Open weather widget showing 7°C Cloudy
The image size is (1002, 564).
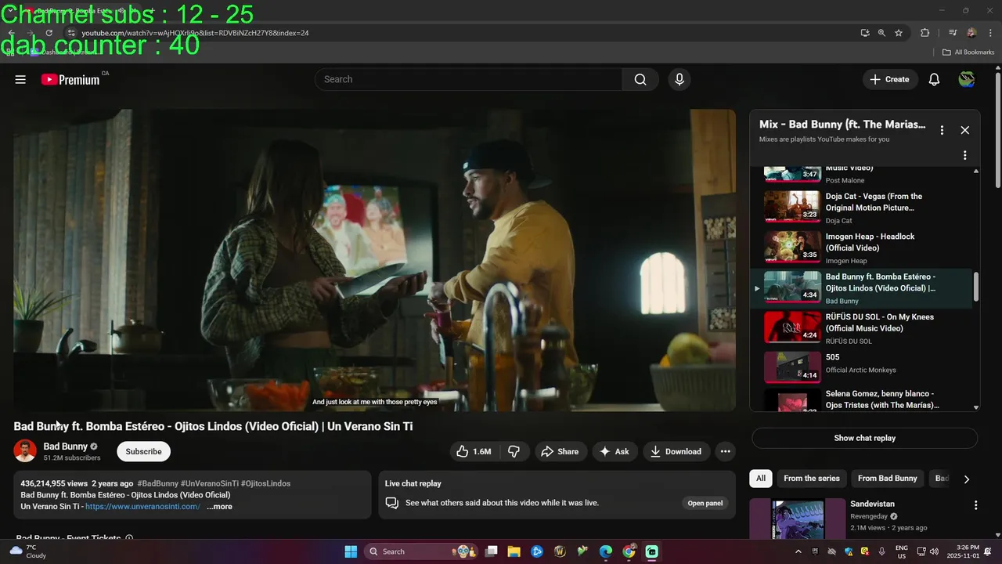click(27, 551)
